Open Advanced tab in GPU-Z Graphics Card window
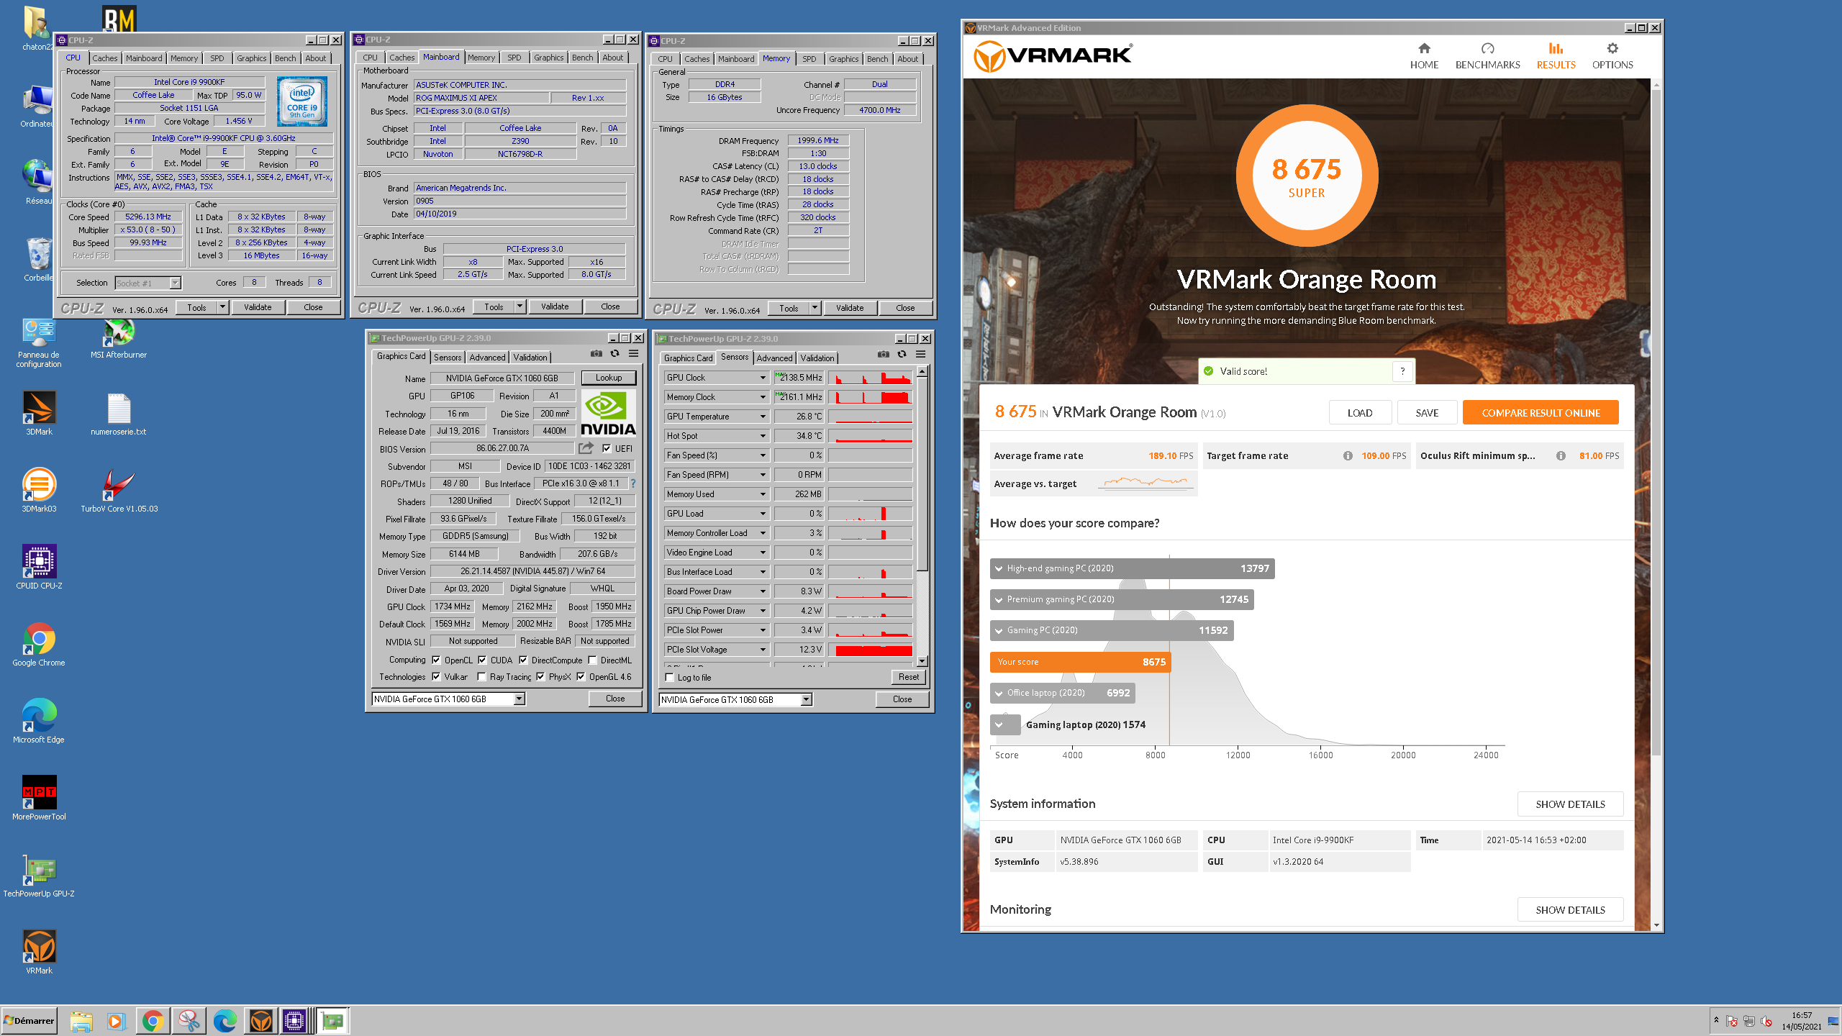Viewport: 1842px width, 1036px height. point(487,358)
